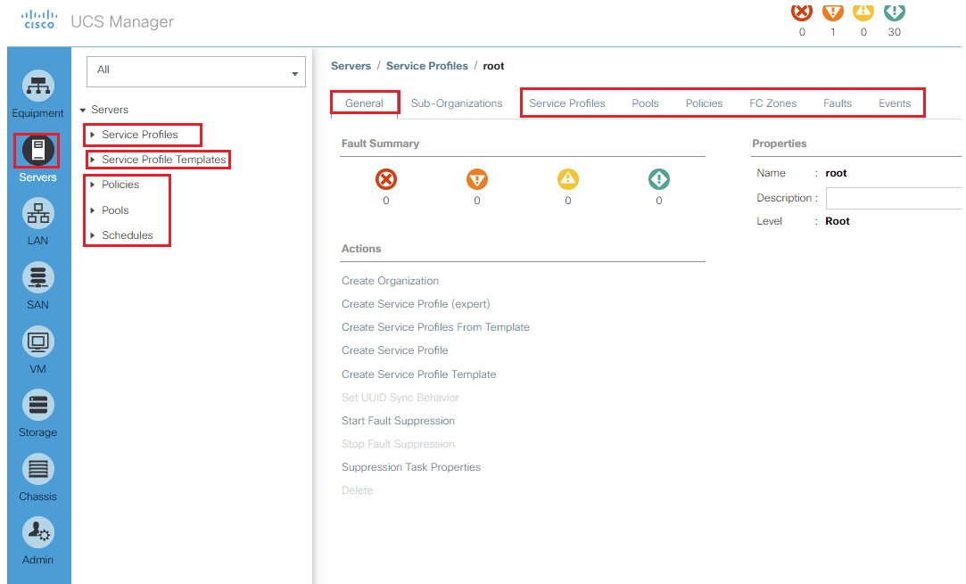Go to the SAN section icon
Image resolution: width=966 pixels, height=584 pixels.
(38, 278)
